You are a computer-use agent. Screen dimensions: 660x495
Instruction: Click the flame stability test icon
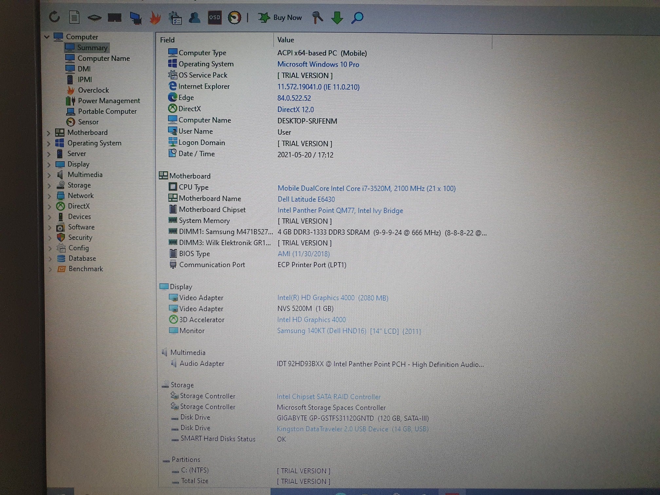(155, 18)
